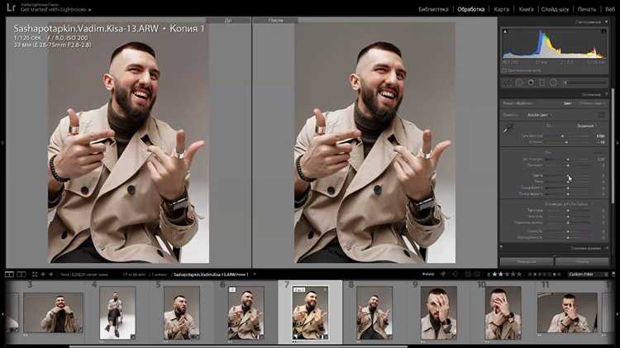620x348 pixels.
Task: Switch to the Библиотека module
Action: 433,9
